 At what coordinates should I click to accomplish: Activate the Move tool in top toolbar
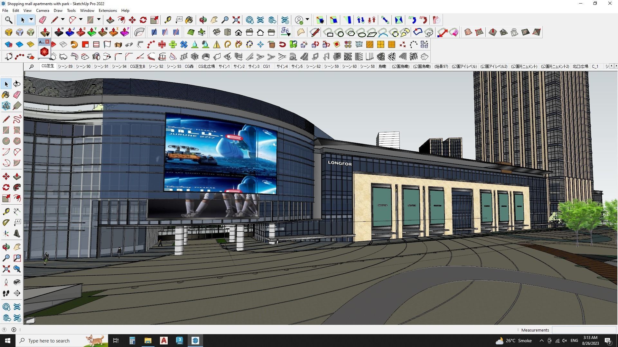tap(132, 20)
